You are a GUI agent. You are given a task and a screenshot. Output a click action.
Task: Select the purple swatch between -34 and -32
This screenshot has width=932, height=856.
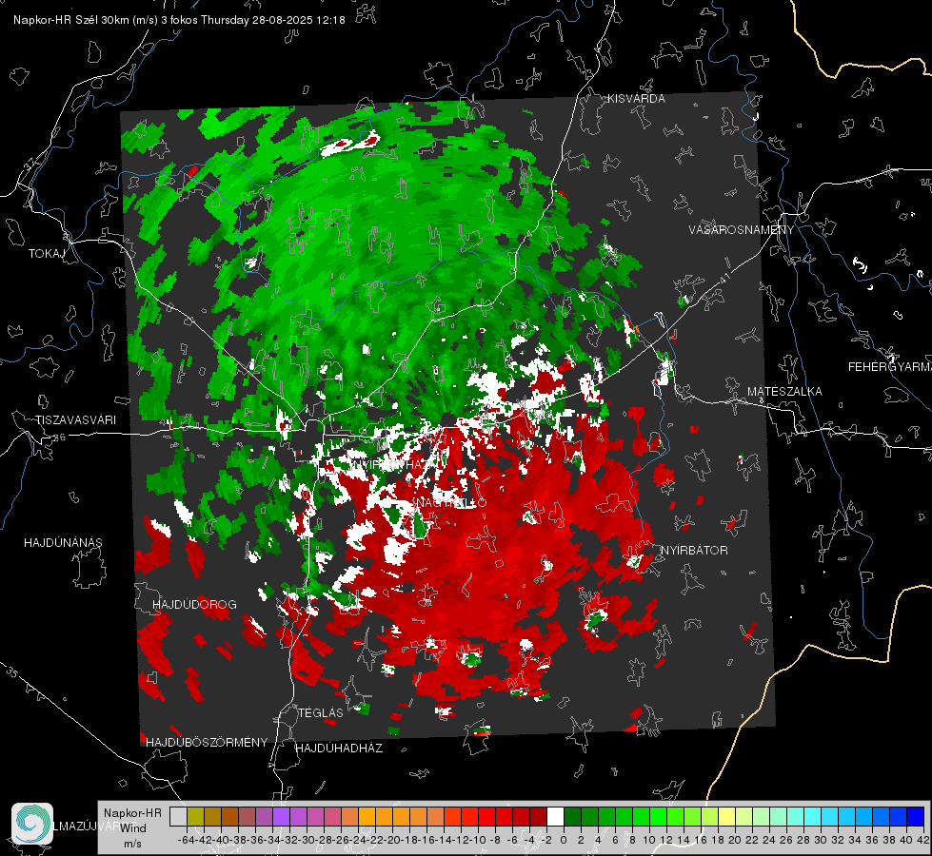[281, 817]
